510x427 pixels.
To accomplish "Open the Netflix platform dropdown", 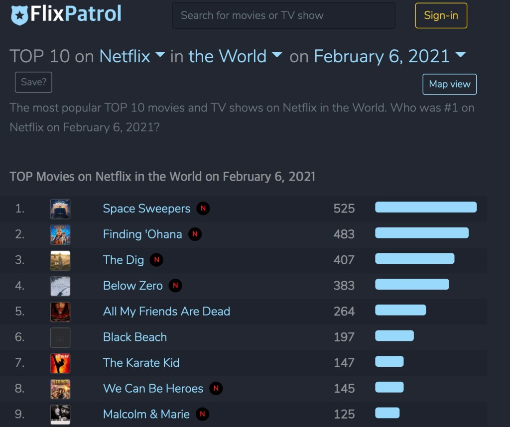I will 132,56.
